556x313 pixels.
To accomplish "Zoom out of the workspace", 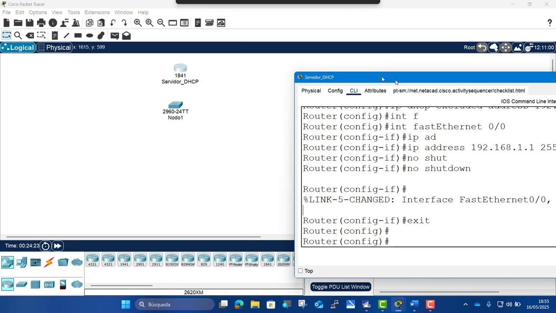I will pos(161,23).
